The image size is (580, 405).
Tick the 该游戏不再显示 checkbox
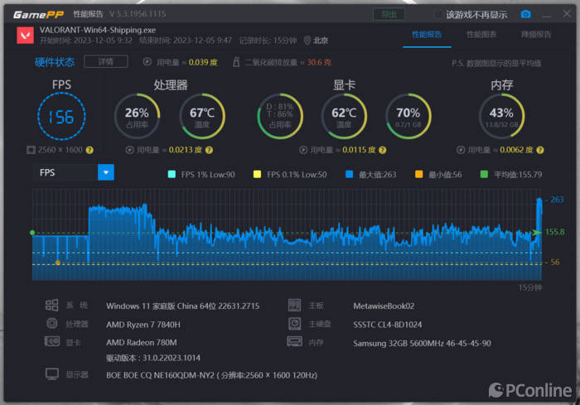(438, 15)
